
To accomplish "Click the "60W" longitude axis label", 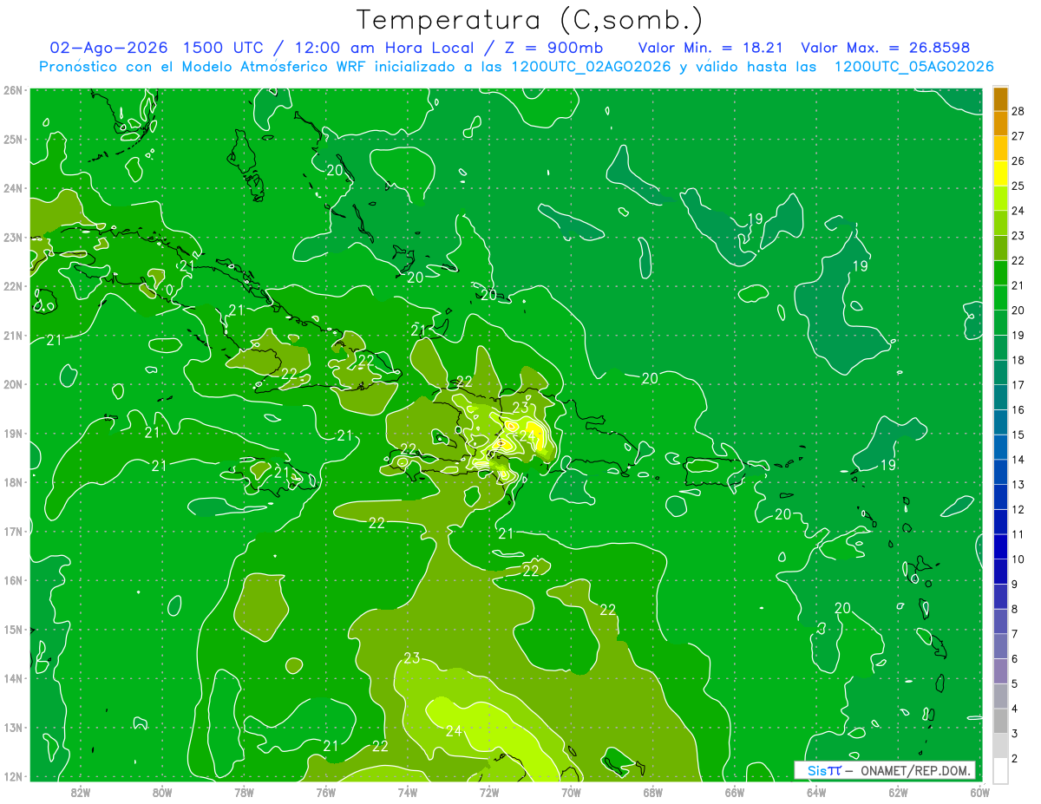I will click(x=979, y=792).
